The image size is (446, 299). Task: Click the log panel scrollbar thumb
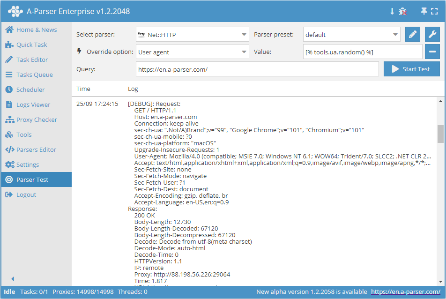coord(440,134)
